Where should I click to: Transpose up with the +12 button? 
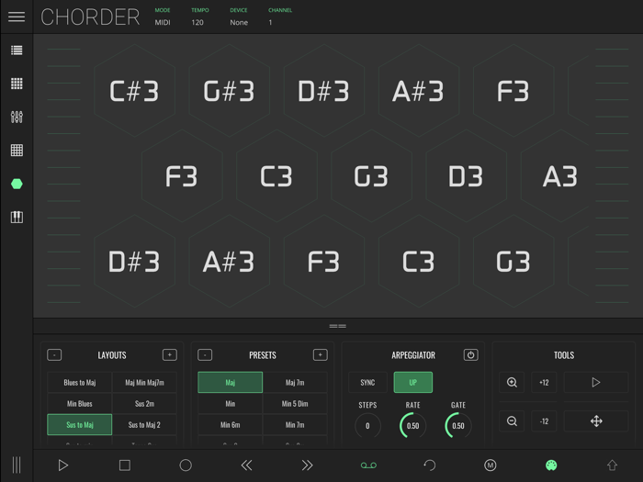click(544, 383)
